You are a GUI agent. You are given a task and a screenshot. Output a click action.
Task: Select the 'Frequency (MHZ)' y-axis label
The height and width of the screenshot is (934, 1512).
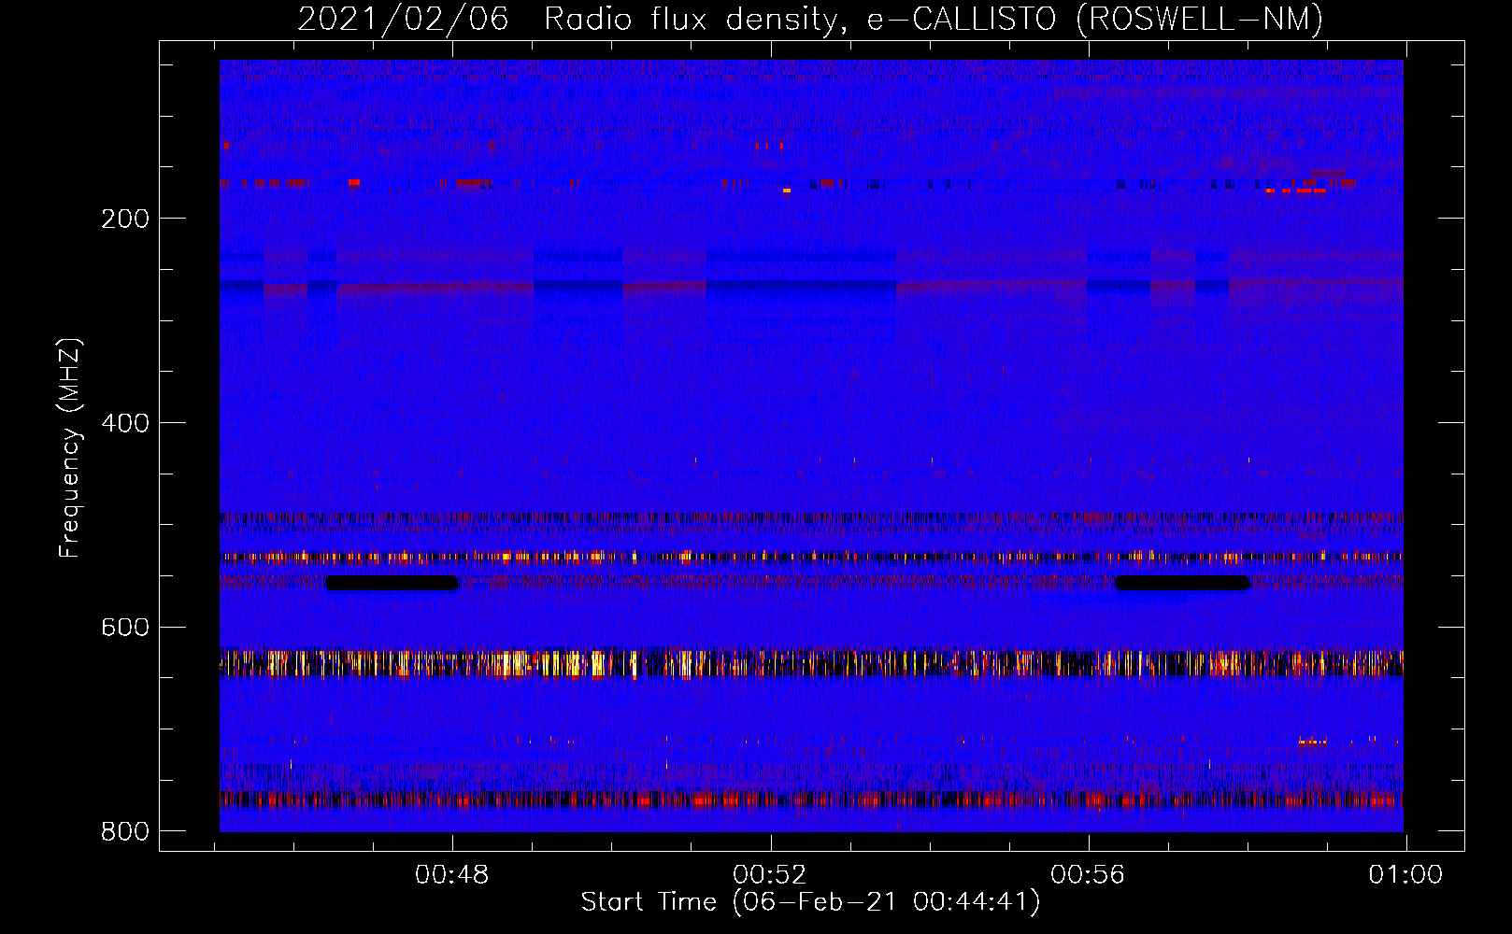tap(69, 448)
